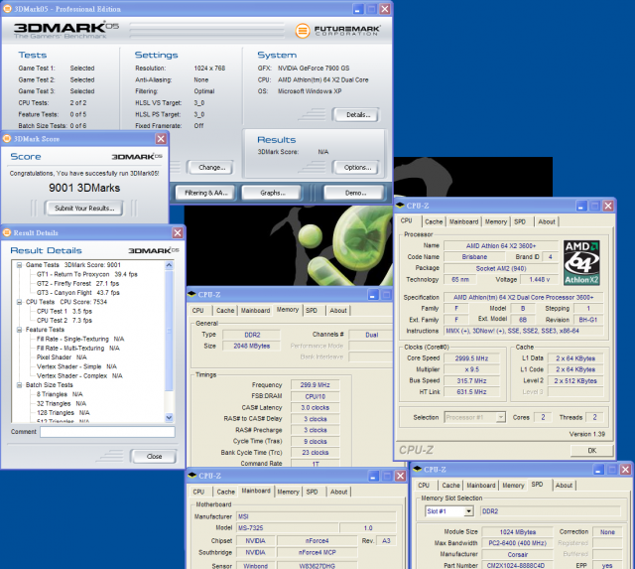Select CPU tab in CPU-Z memory window
The height and width of the screenshot is (569, 635).
[x=198, y=311]
